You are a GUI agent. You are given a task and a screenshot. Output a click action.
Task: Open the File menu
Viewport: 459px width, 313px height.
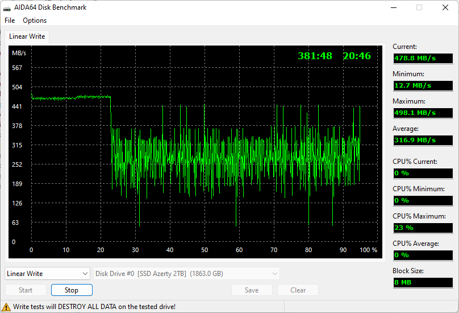[x=10, y=20]
